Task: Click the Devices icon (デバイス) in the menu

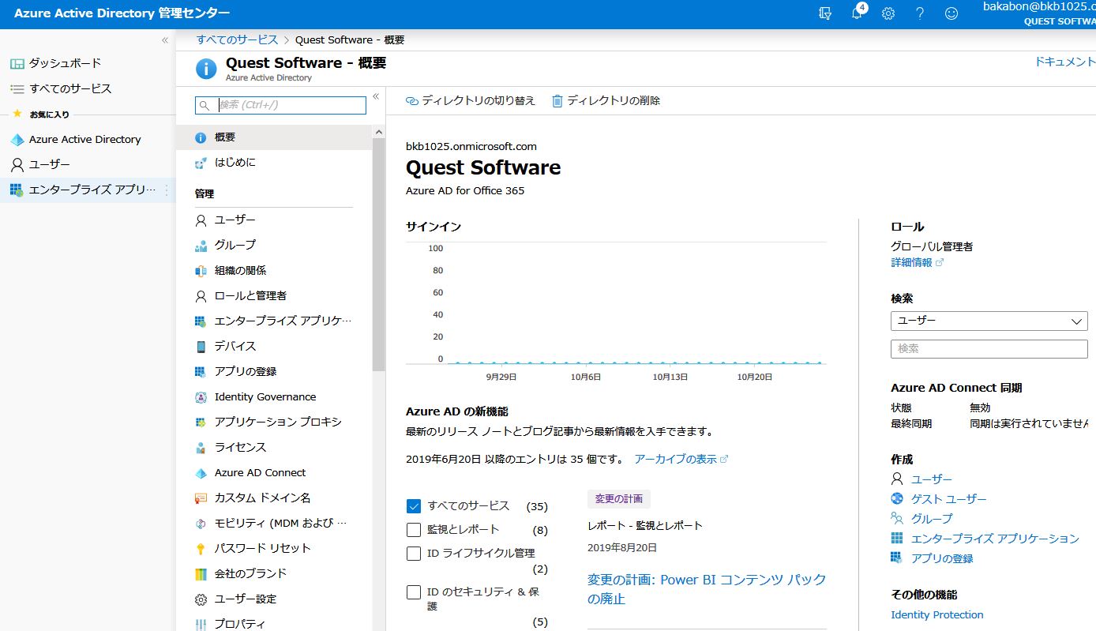Action: (201, 347)
